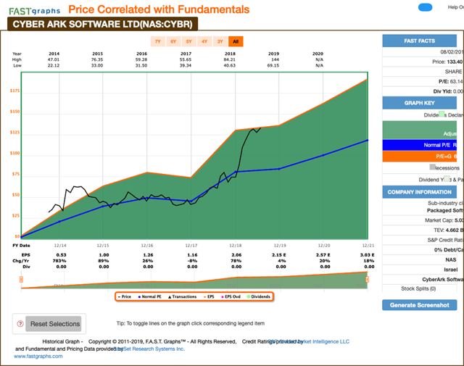The width and height of the screenshot is (464, 366).
Task: Toggle the Transactions legend item
Action: pos(182,296)
